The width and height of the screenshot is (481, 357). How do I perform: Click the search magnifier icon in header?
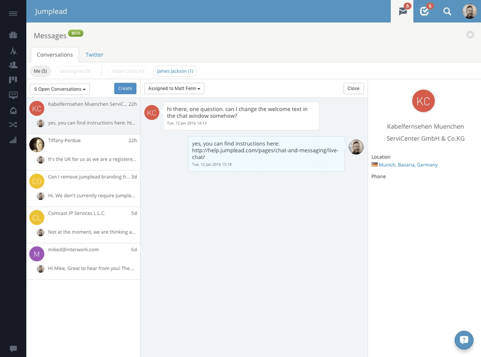coord(447,12)
